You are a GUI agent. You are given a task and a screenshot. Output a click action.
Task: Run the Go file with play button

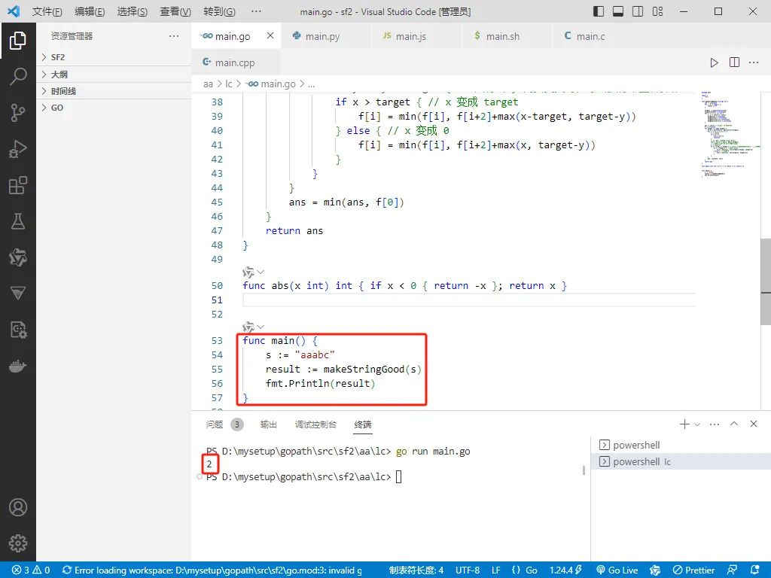click(714, 62)
